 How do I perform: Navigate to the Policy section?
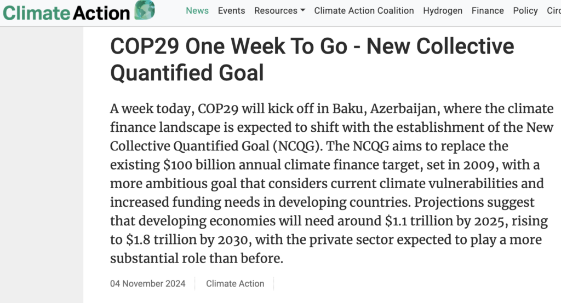tap(525, 11)
